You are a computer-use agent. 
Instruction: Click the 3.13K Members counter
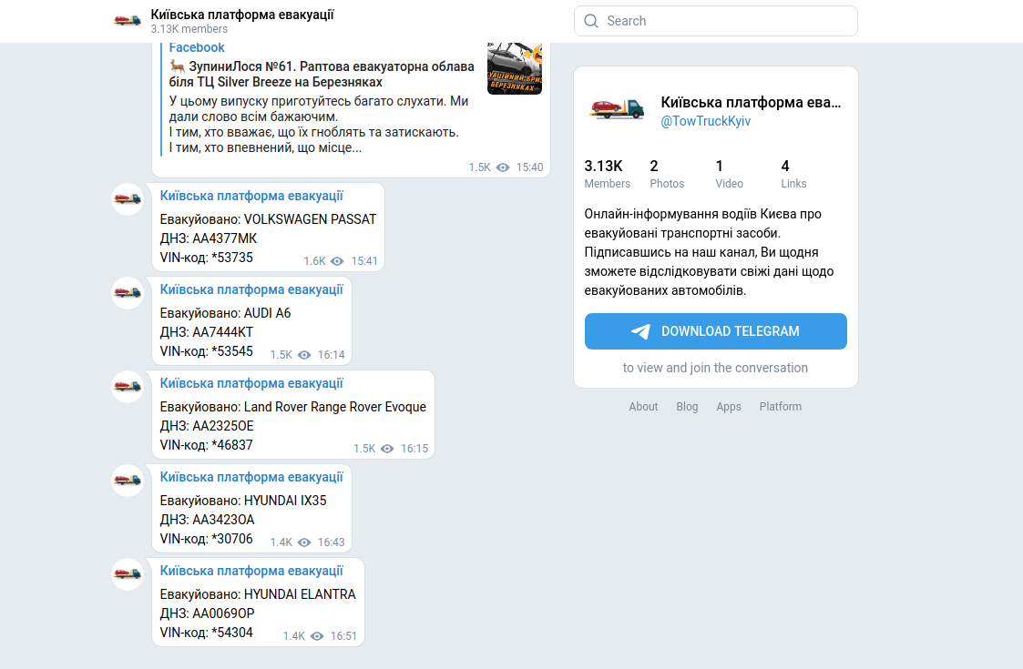[607, 174]
